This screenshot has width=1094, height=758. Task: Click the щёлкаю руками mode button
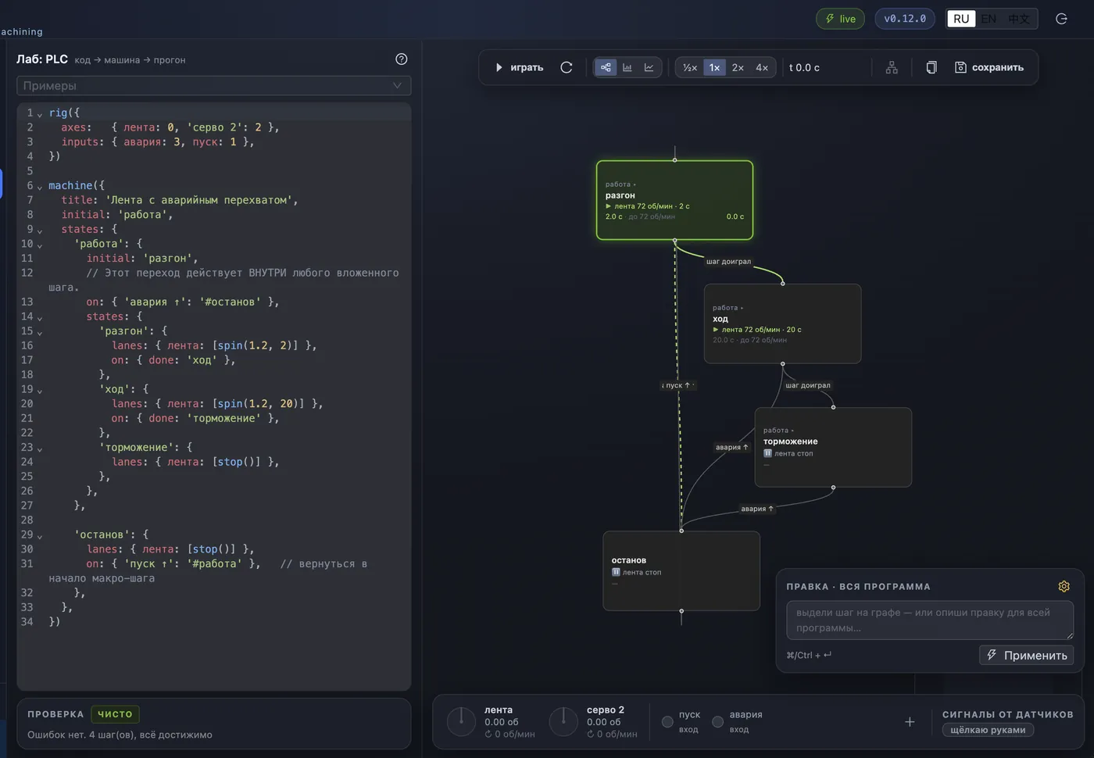click(988, 730)
